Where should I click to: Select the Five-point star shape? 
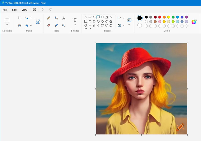[94, 25]
